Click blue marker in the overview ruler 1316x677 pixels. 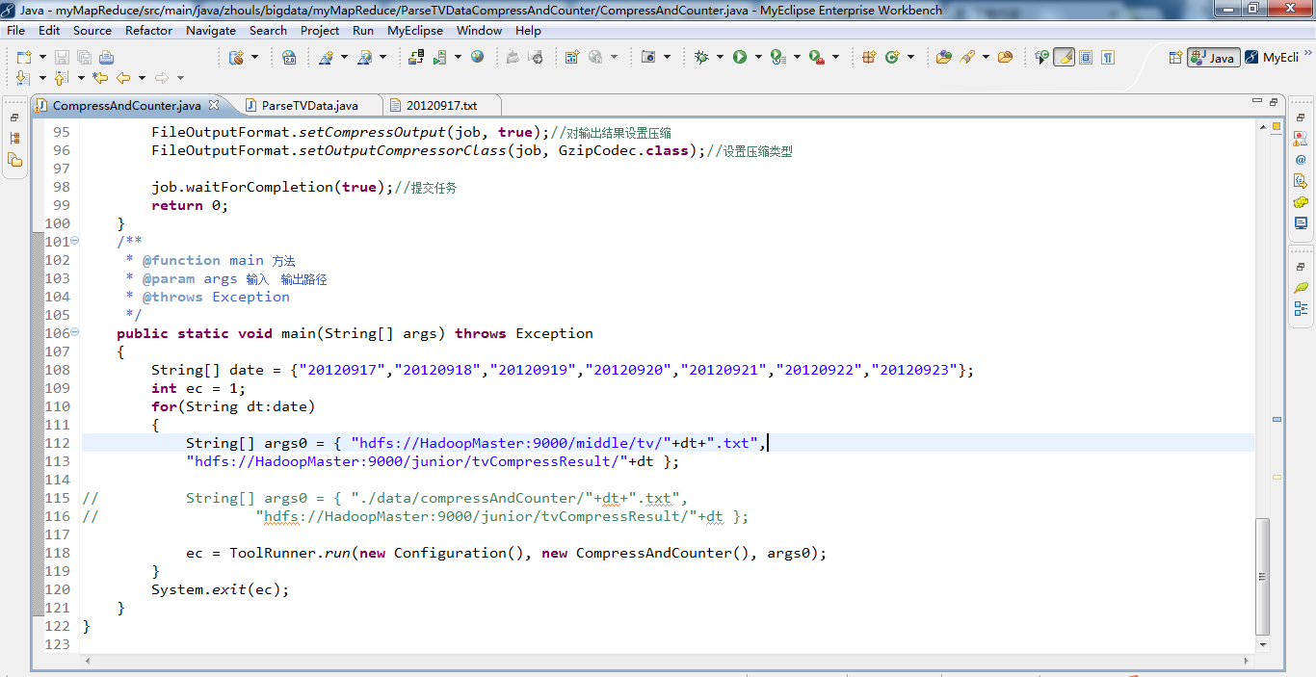point(1277,420)
